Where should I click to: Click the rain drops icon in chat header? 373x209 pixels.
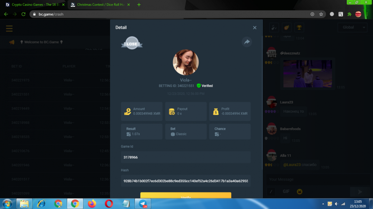[x=274, y=28]
